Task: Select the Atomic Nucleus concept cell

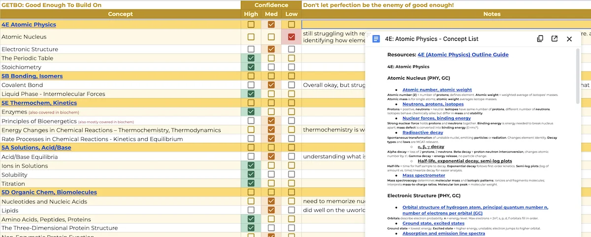Action: point(120,37)
